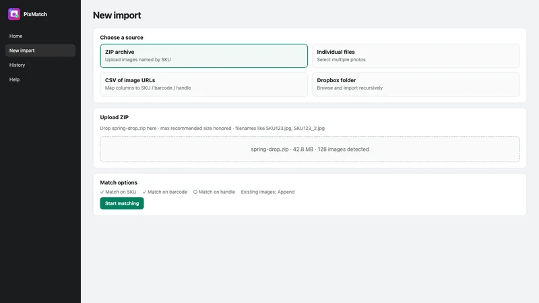Choose Individual files source card
539x303 pixels.
click(x=416, y=56)
